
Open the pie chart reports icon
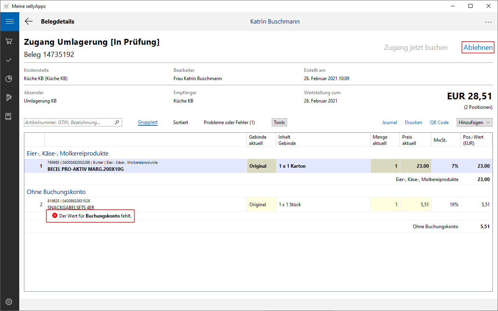[x=9, y=79]
